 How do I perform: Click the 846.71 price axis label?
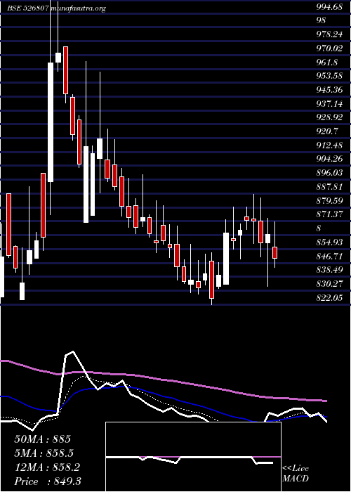329,256
